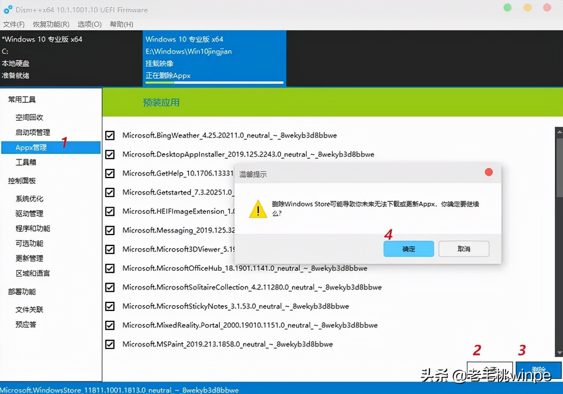Image resolution: width=563 pixels, height=394 pixels.
Task: Uncheck Microsoft.Microsoft3DViewer package
Action: tap(110, 249)
